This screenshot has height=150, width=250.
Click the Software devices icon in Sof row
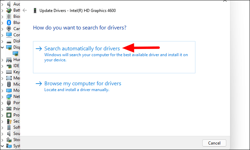(9, 127)
